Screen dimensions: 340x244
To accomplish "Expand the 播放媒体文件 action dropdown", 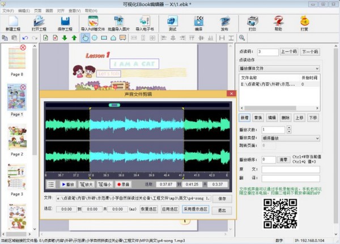I will (318, 69).
